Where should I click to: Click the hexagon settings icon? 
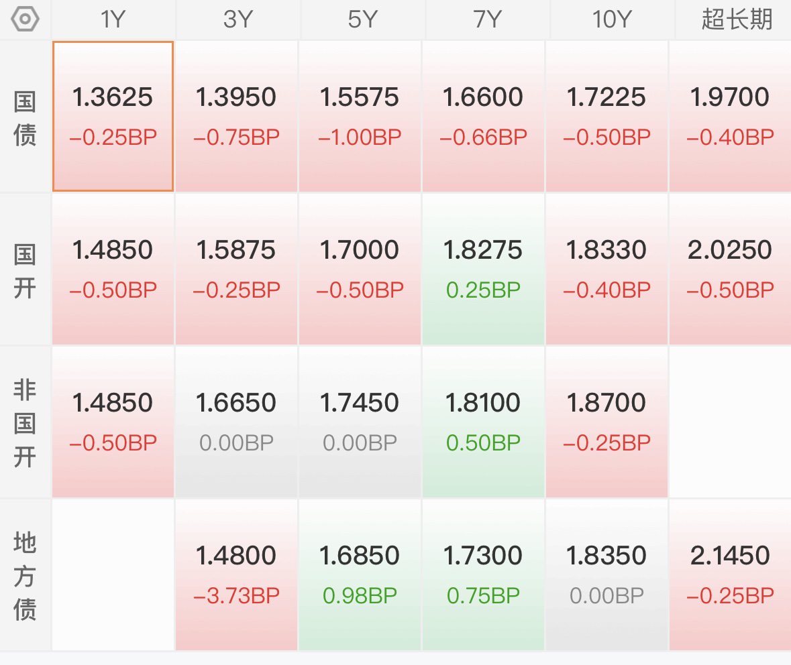point(25,19)
